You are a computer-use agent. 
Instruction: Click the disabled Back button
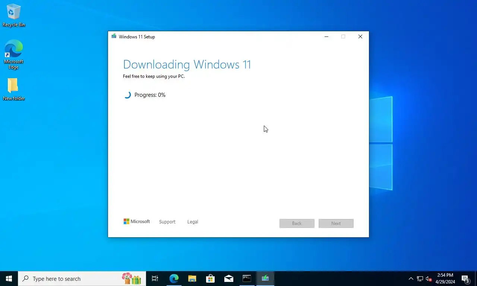point(297,223)
